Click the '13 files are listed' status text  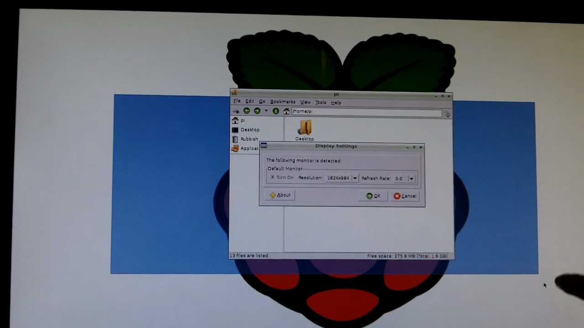click(x=249, y=256)
